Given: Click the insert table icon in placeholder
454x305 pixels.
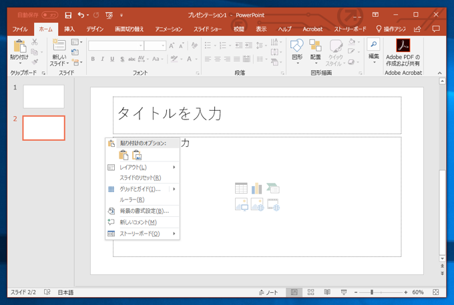Looking at the screenshot, I should [x=241, y=189].
